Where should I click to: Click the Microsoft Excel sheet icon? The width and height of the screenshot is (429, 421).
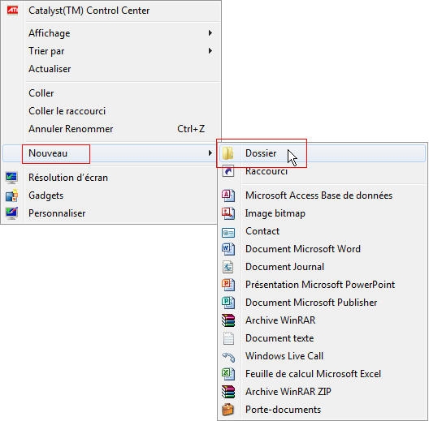tap(228, 374)
